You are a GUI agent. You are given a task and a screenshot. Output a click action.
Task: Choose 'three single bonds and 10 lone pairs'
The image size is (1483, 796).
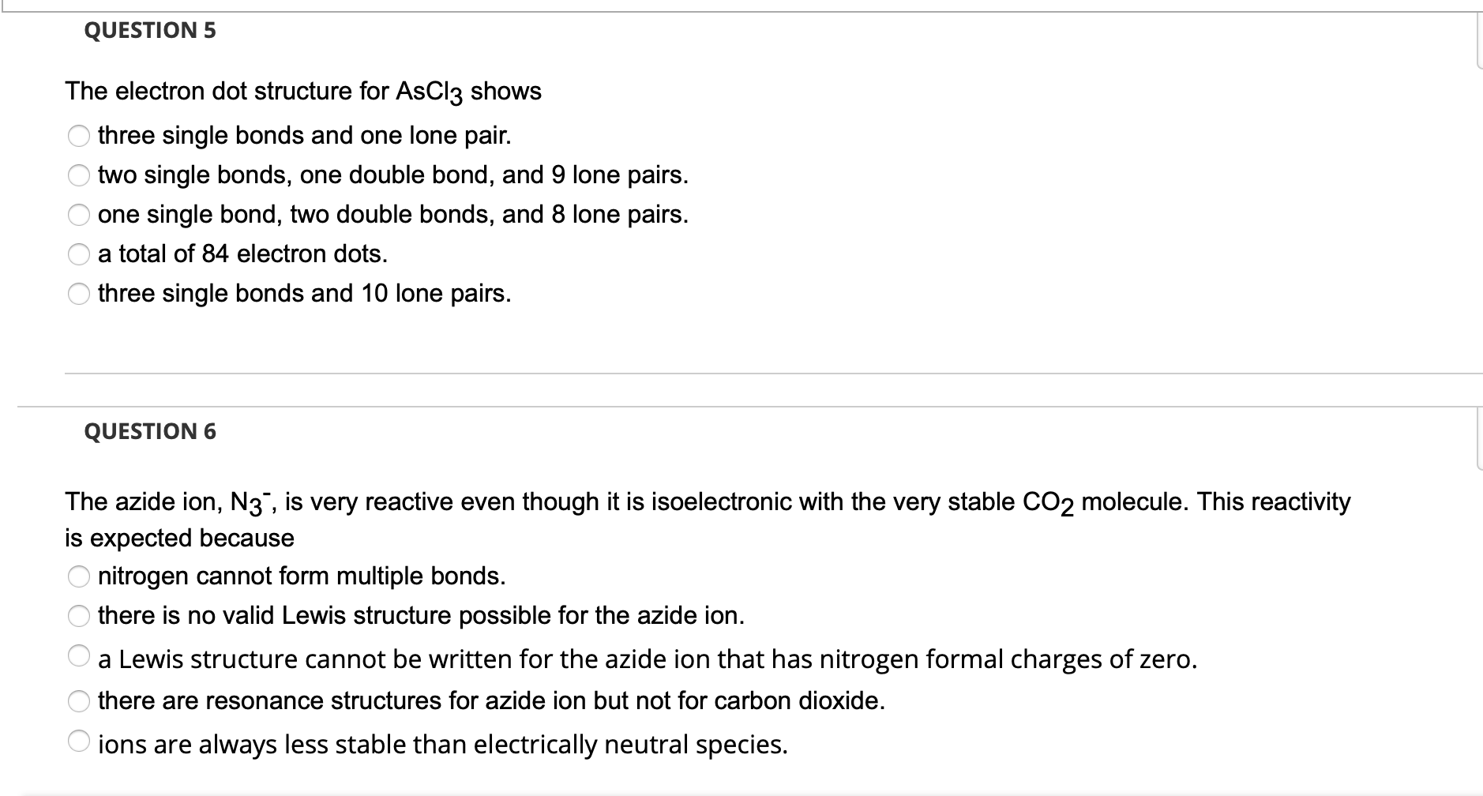click(x=79, y=295)
